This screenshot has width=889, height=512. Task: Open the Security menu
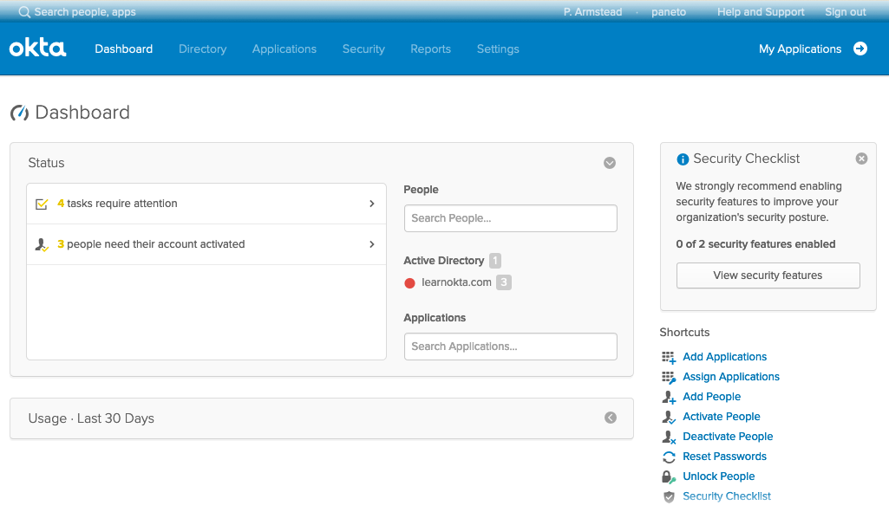[363, 49]
